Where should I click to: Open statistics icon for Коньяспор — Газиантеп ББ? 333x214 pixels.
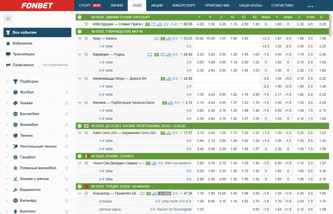(155, 194)
